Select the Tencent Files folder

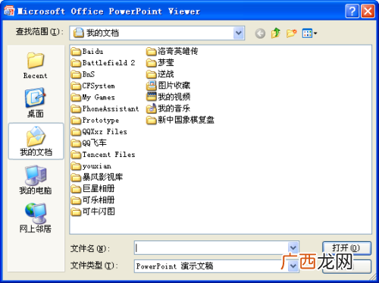(x=103, y=155)
